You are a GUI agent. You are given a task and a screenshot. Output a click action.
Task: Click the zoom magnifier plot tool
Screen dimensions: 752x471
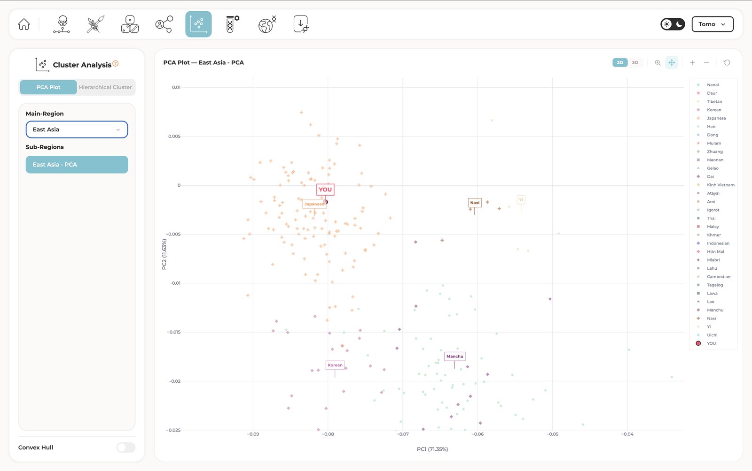[658, 62]
